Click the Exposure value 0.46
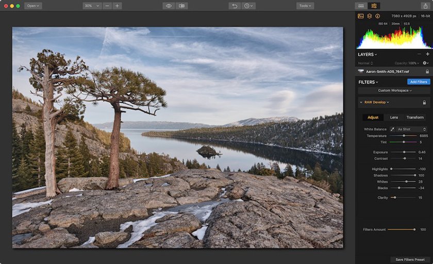Screen dimensions: 433x264 coord(422,152)
